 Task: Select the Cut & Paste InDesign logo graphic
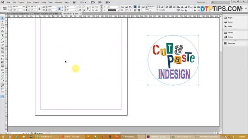tap(173, 60)
